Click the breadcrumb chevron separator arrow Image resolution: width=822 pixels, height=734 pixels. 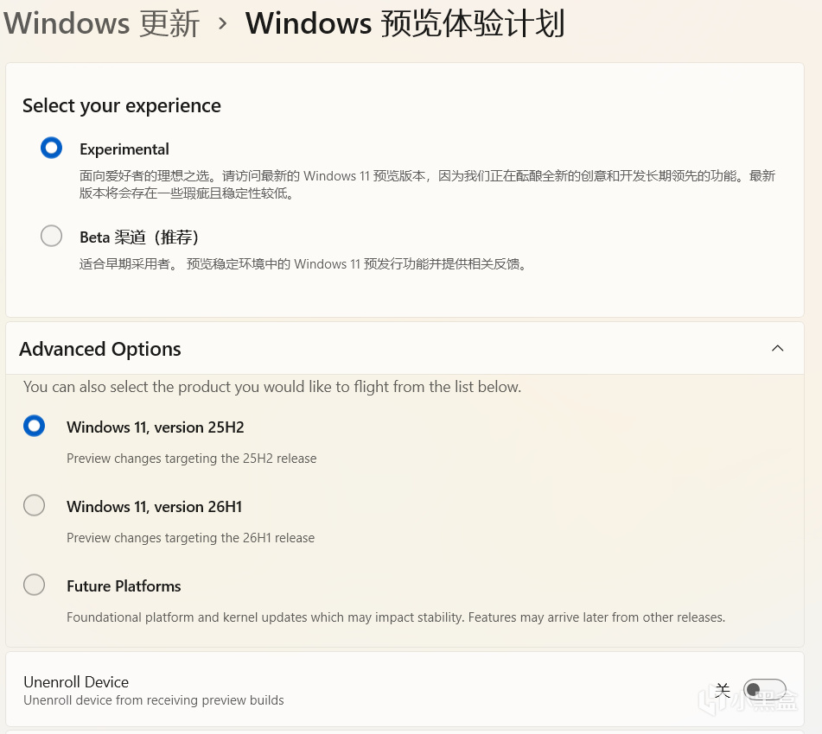click(x=223, y=23)
